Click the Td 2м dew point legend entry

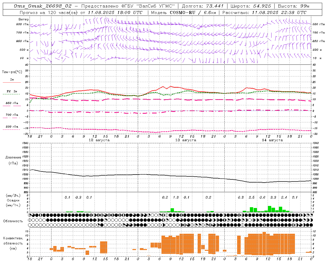(x=12, y=92)
